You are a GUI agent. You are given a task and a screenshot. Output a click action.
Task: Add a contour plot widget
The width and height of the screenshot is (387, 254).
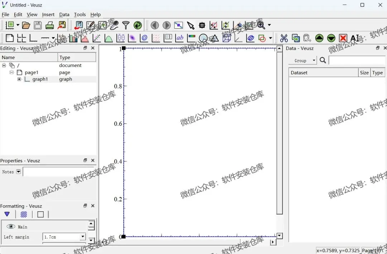tap(144, 38)
